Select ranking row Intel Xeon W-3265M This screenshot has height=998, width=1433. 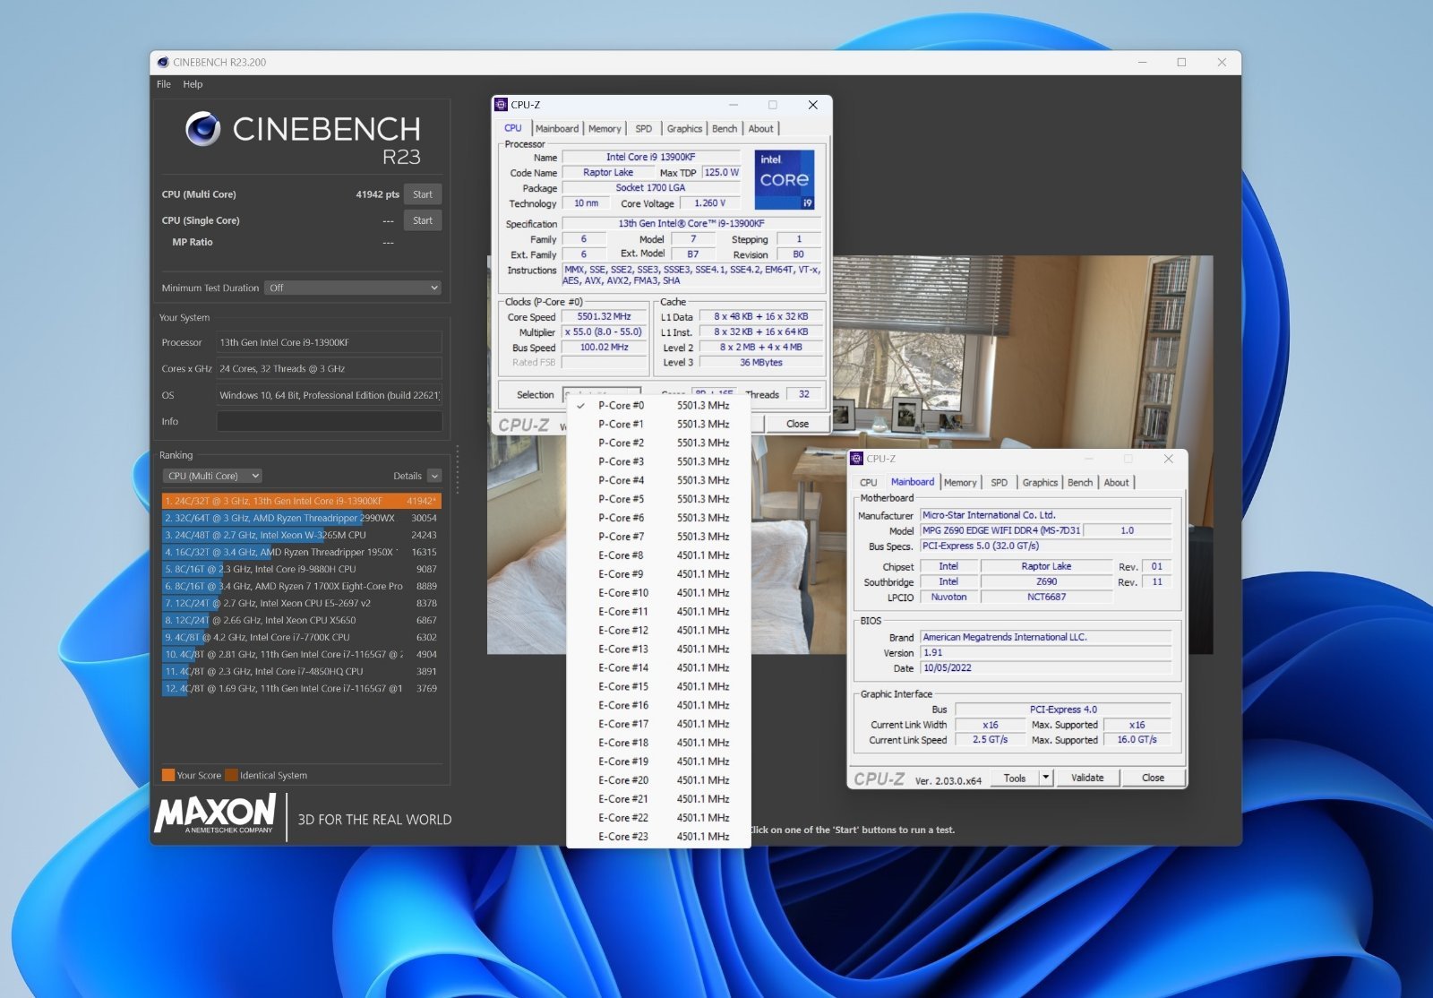[x=301, y=535]
